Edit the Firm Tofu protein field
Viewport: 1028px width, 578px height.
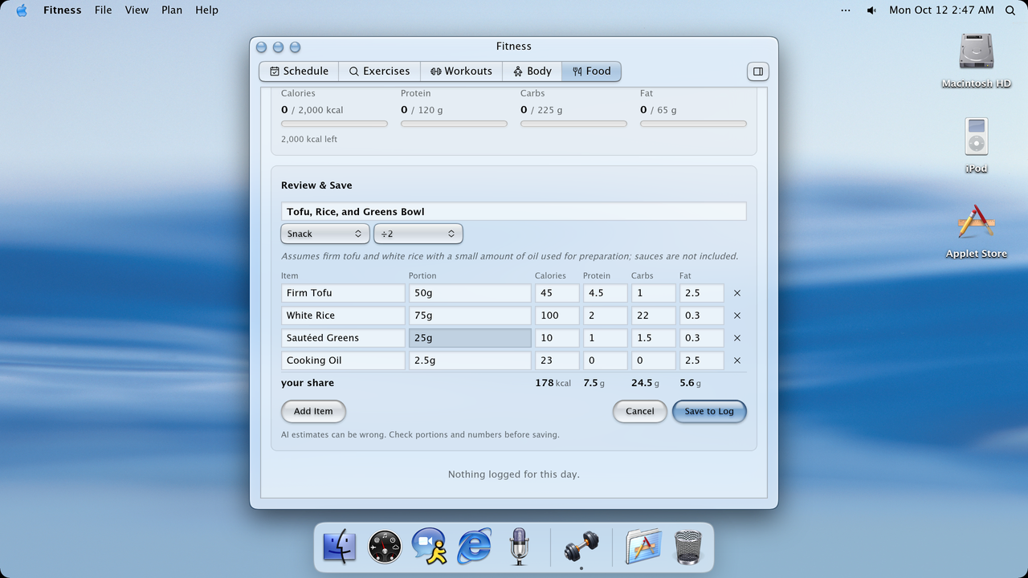[605, 293]
